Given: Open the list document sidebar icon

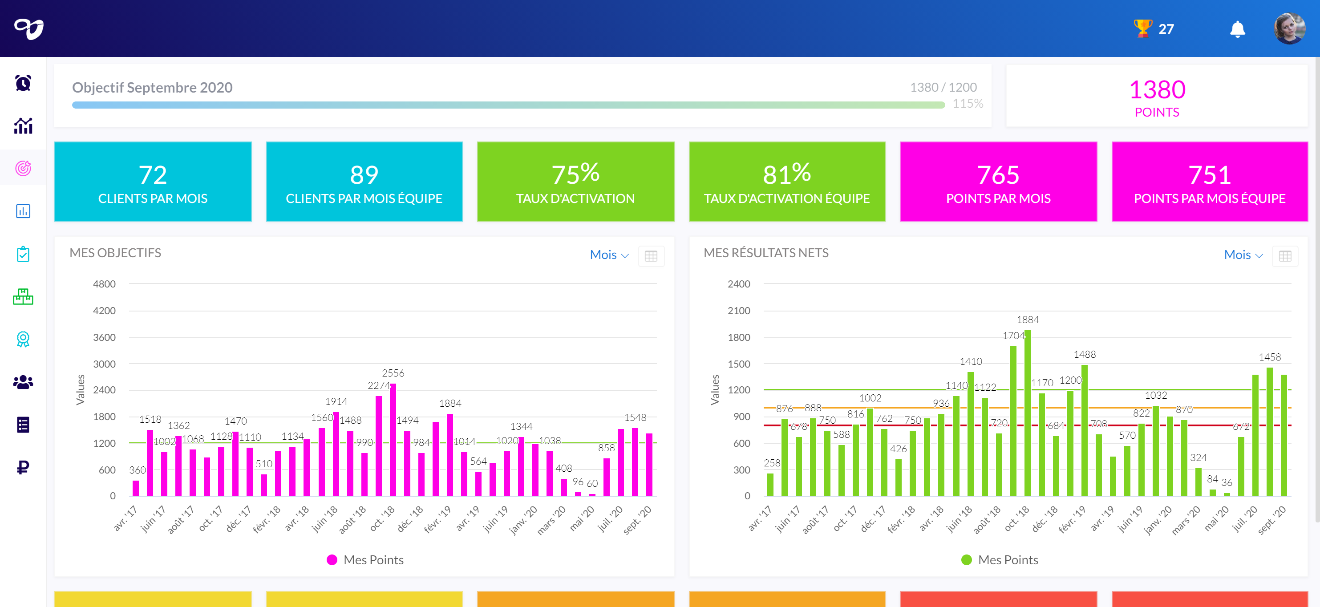Looking at the screenshot, I should pos(23,425).
